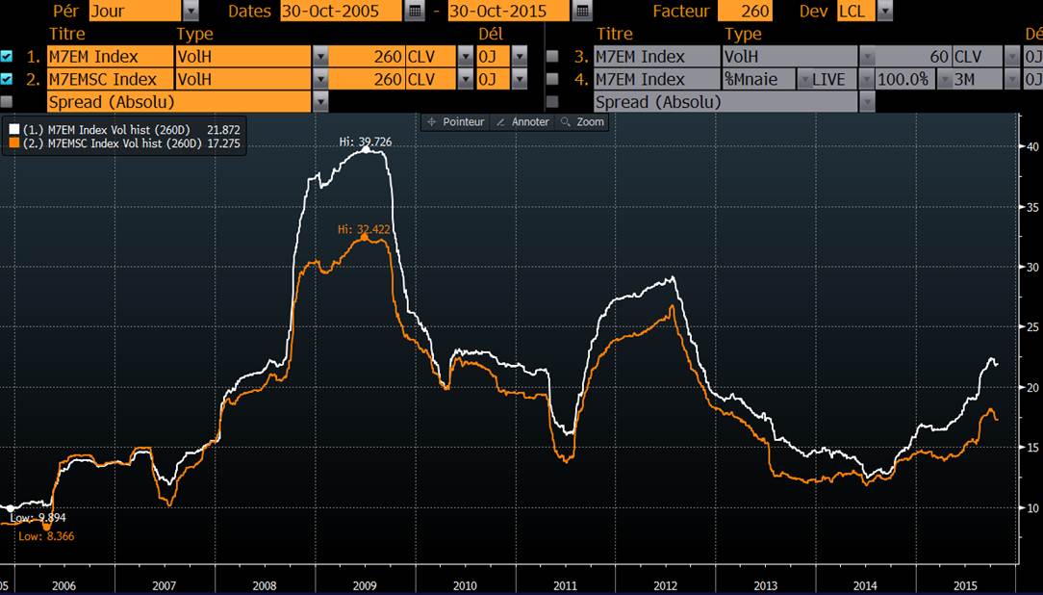The image size is (1043, 595).
Task: Open series 1 CLV dropdown arrow
Action: (x=466, y=57)
